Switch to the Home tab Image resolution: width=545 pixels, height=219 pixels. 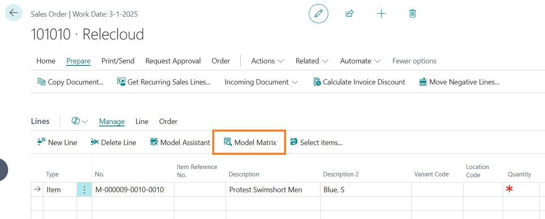coord(46,61)
